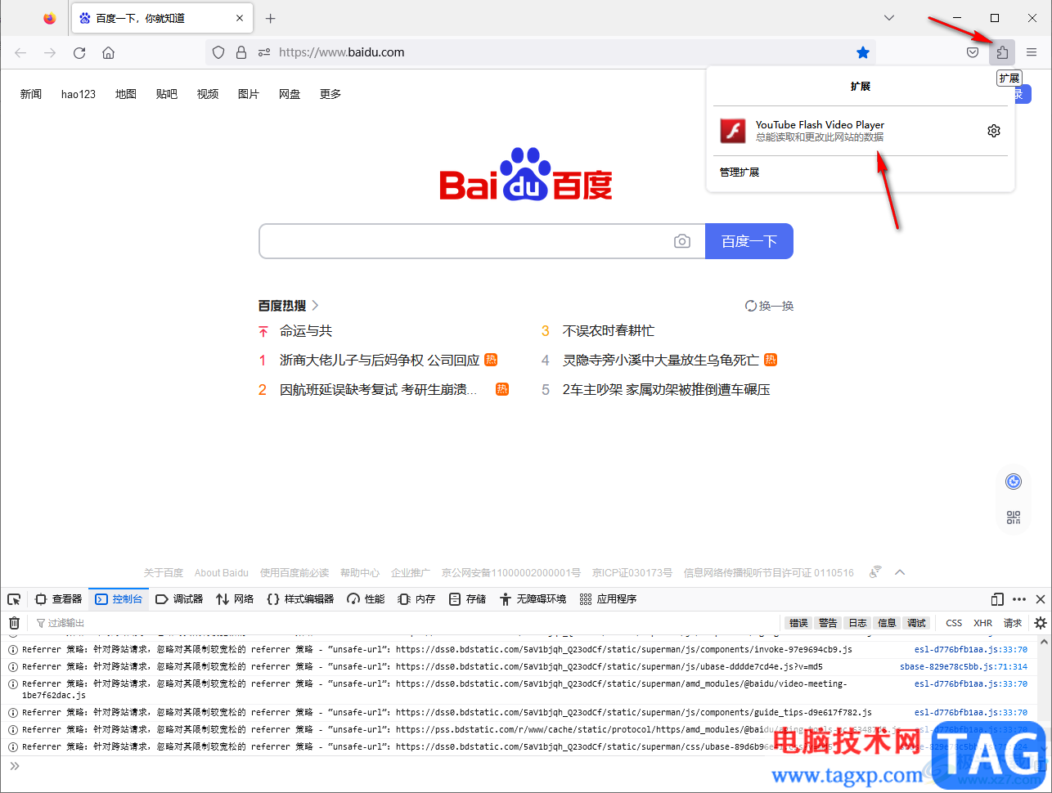Open Firefox View pinned tab
Screen dimensions: 1052x793
(x=50, y=18)
